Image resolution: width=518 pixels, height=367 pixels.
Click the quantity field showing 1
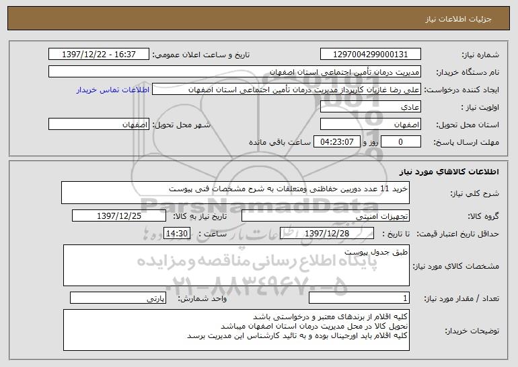tap(359, 298)
